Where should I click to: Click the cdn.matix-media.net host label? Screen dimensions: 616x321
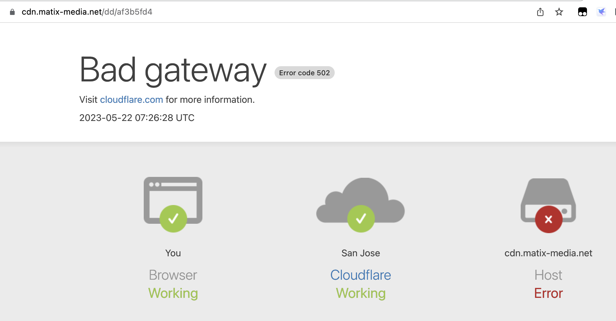click(x=548, y=253)
